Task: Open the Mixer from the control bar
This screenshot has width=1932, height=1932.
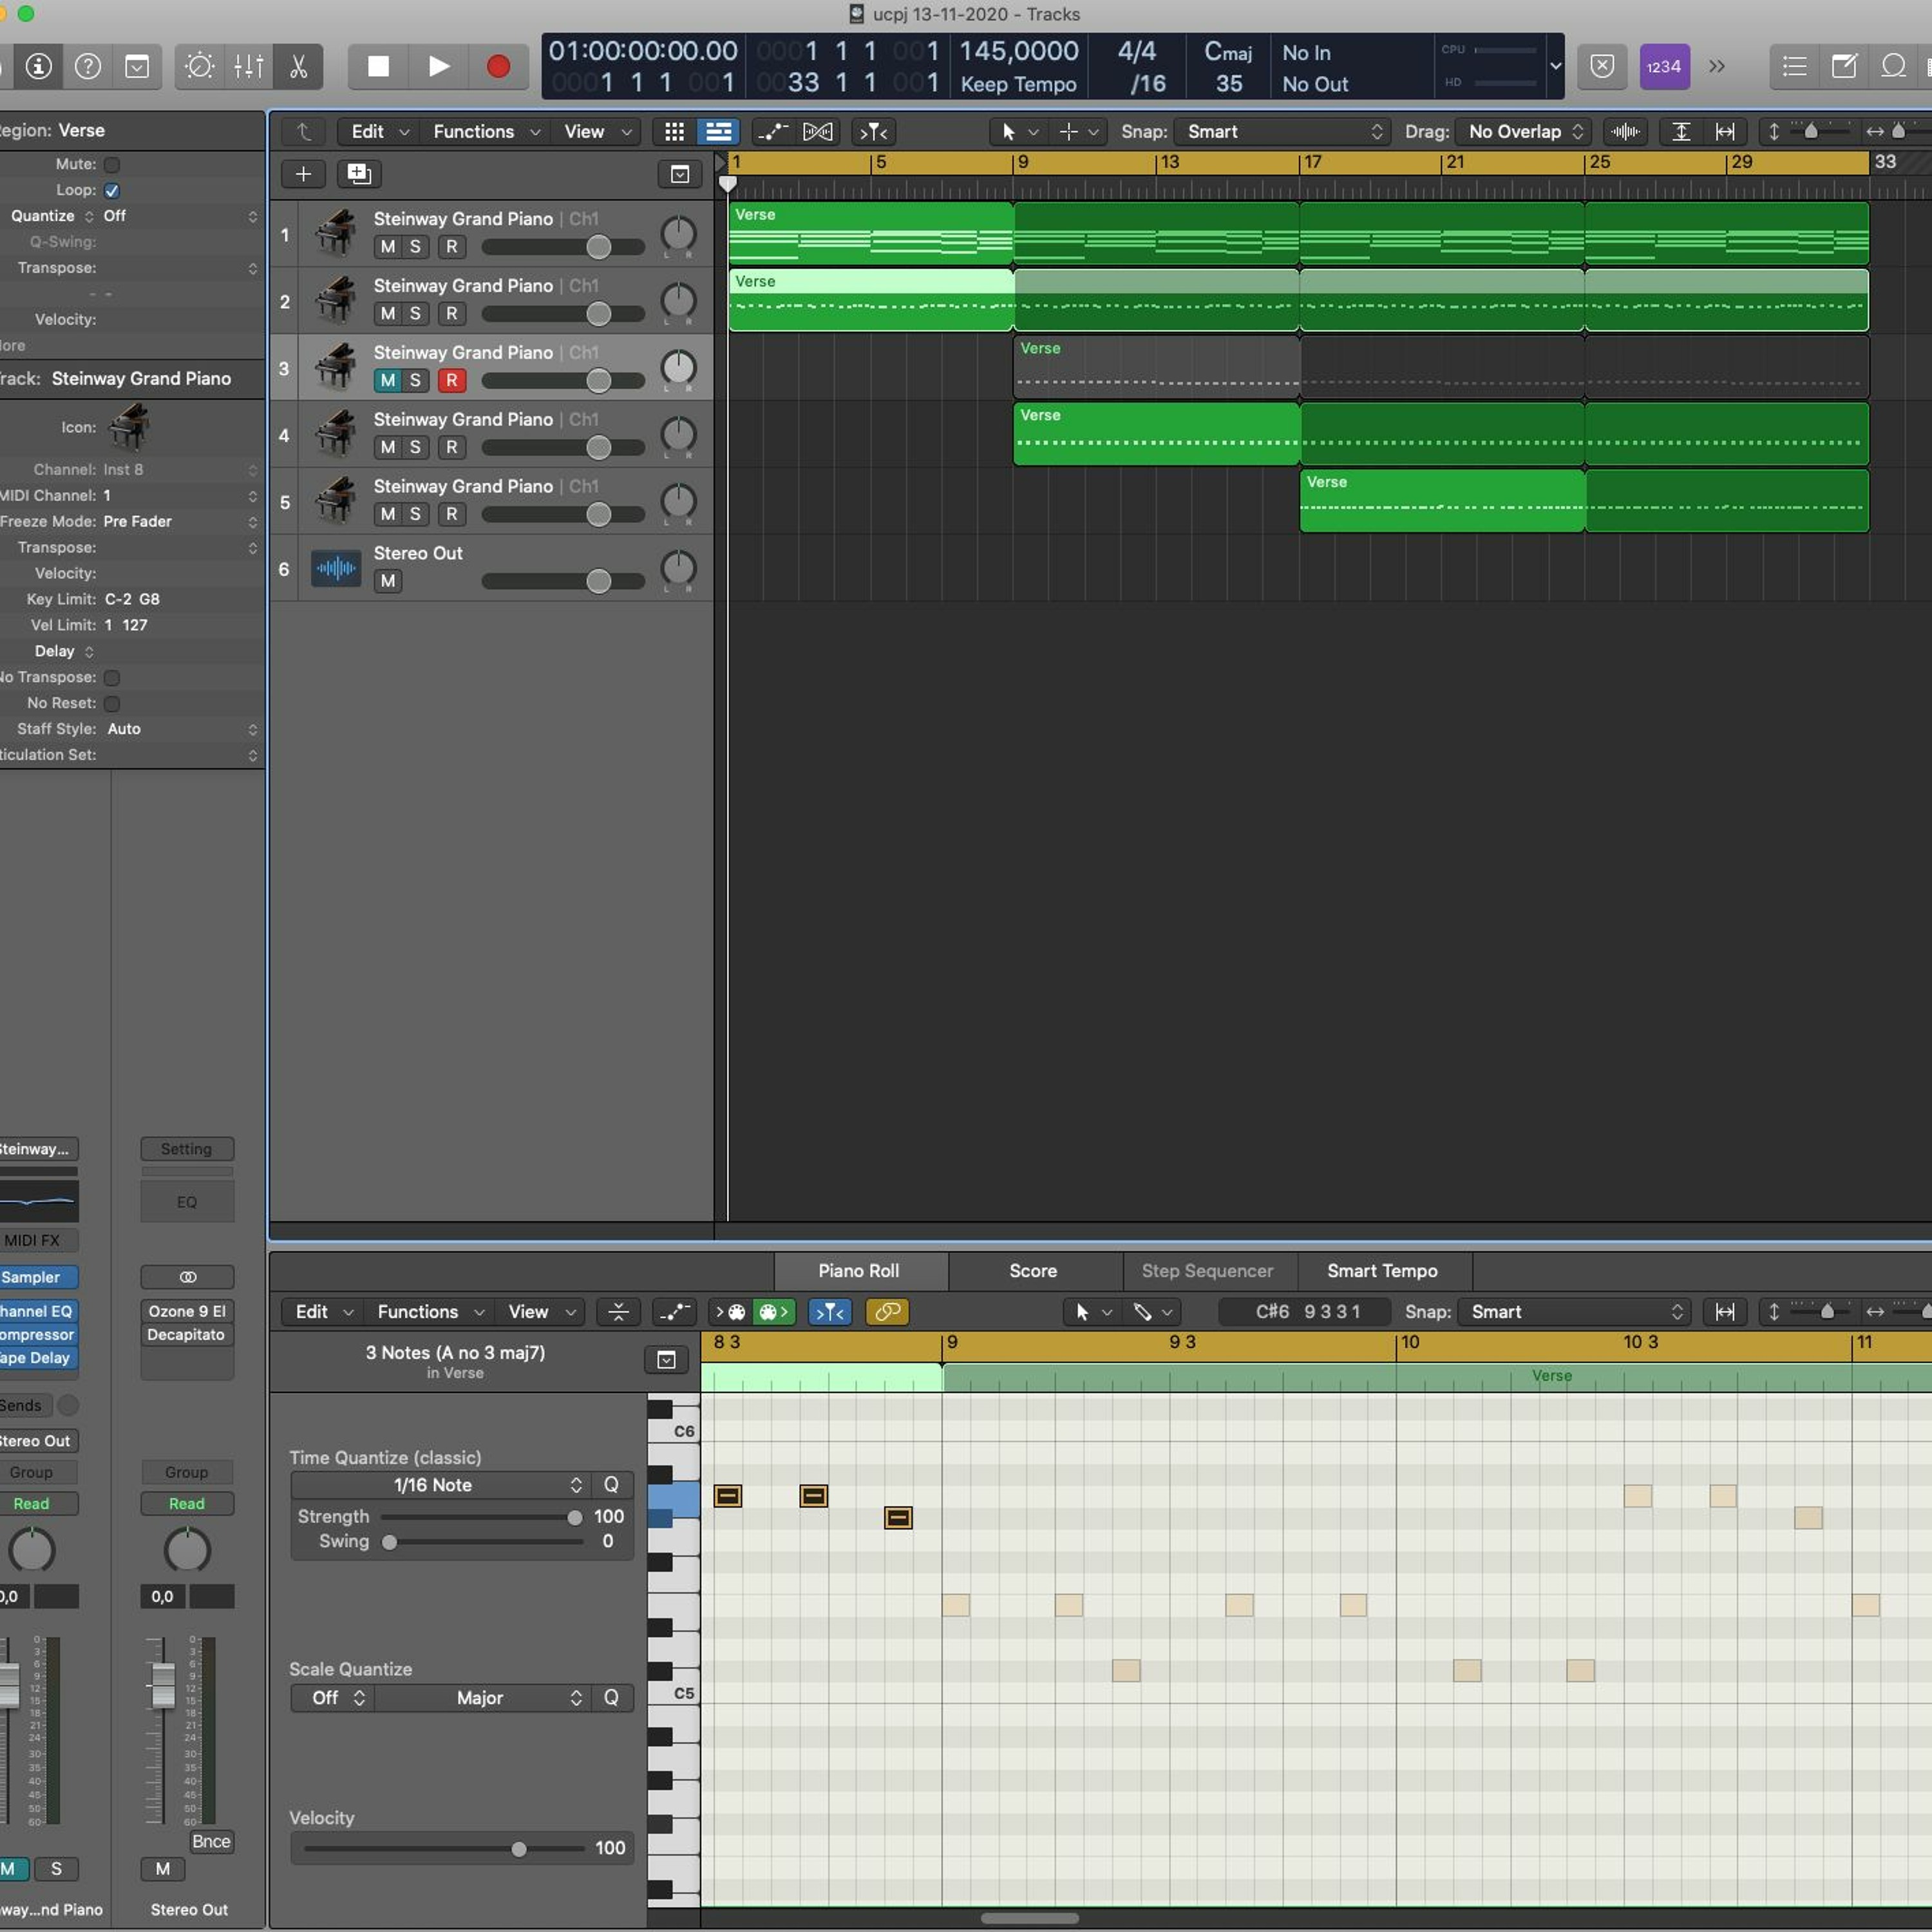Action: tap(248, 67)
